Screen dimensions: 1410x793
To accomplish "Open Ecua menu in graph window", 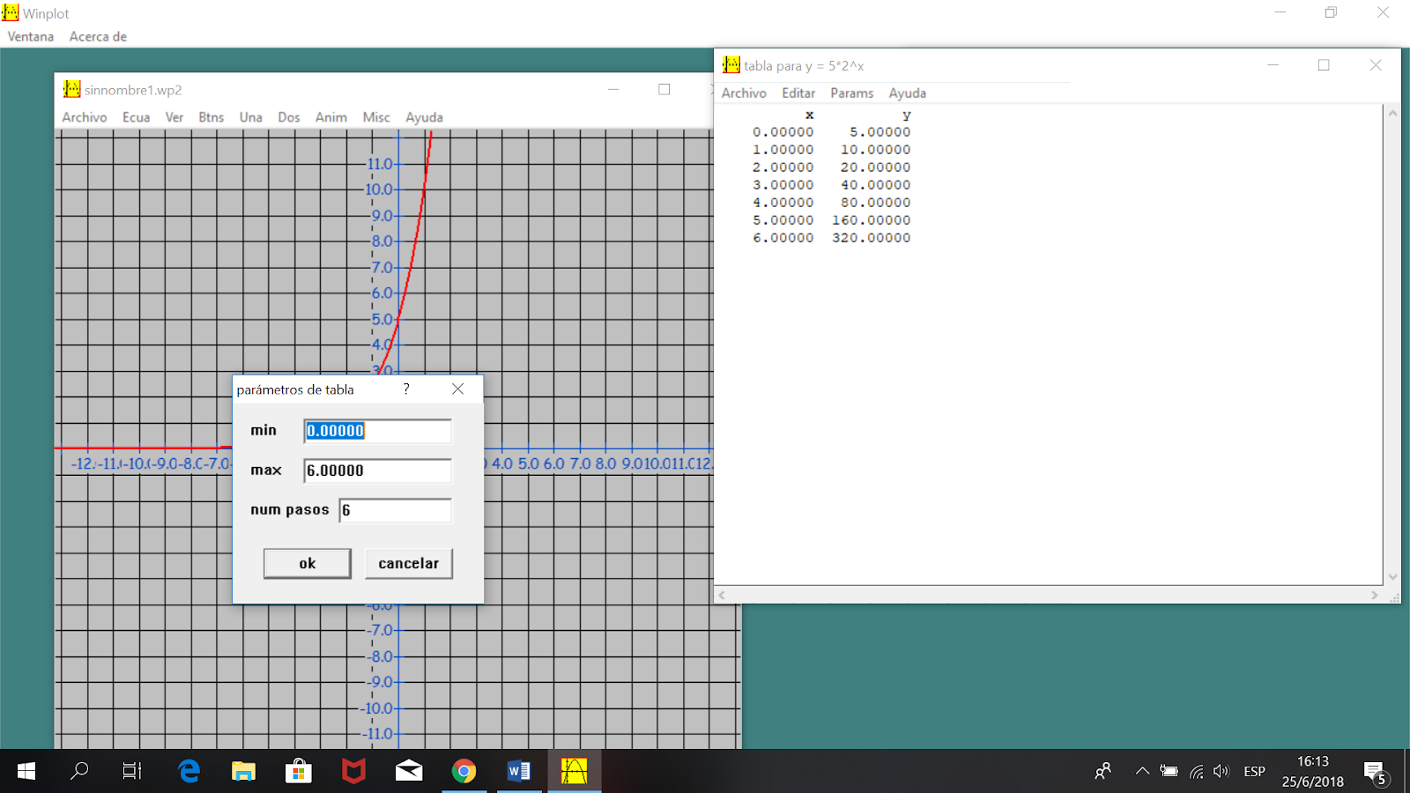I will point(136,117).
